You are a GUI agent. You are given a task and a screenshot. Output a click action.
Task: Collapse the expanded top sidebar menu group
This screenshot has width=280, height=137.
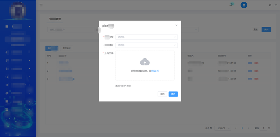click(x=29, y=26)
